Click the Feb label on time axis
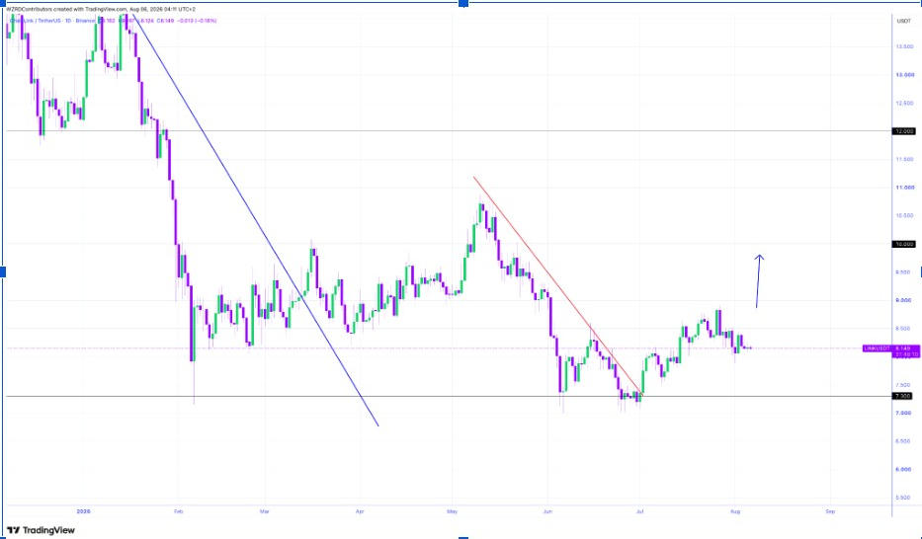This screenshot has height=539, width=922. coord(179,511)
